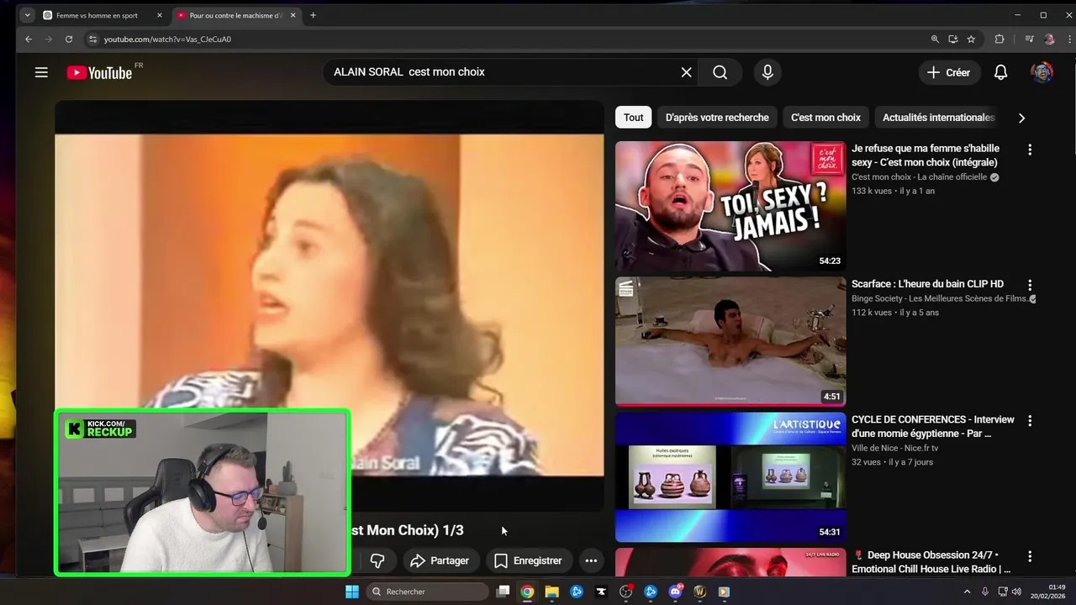Image resolution: width=1076 pixels, height=605 pixels.
Task: Open Chrome zoom magnifier in address bar
Action: 935,39
